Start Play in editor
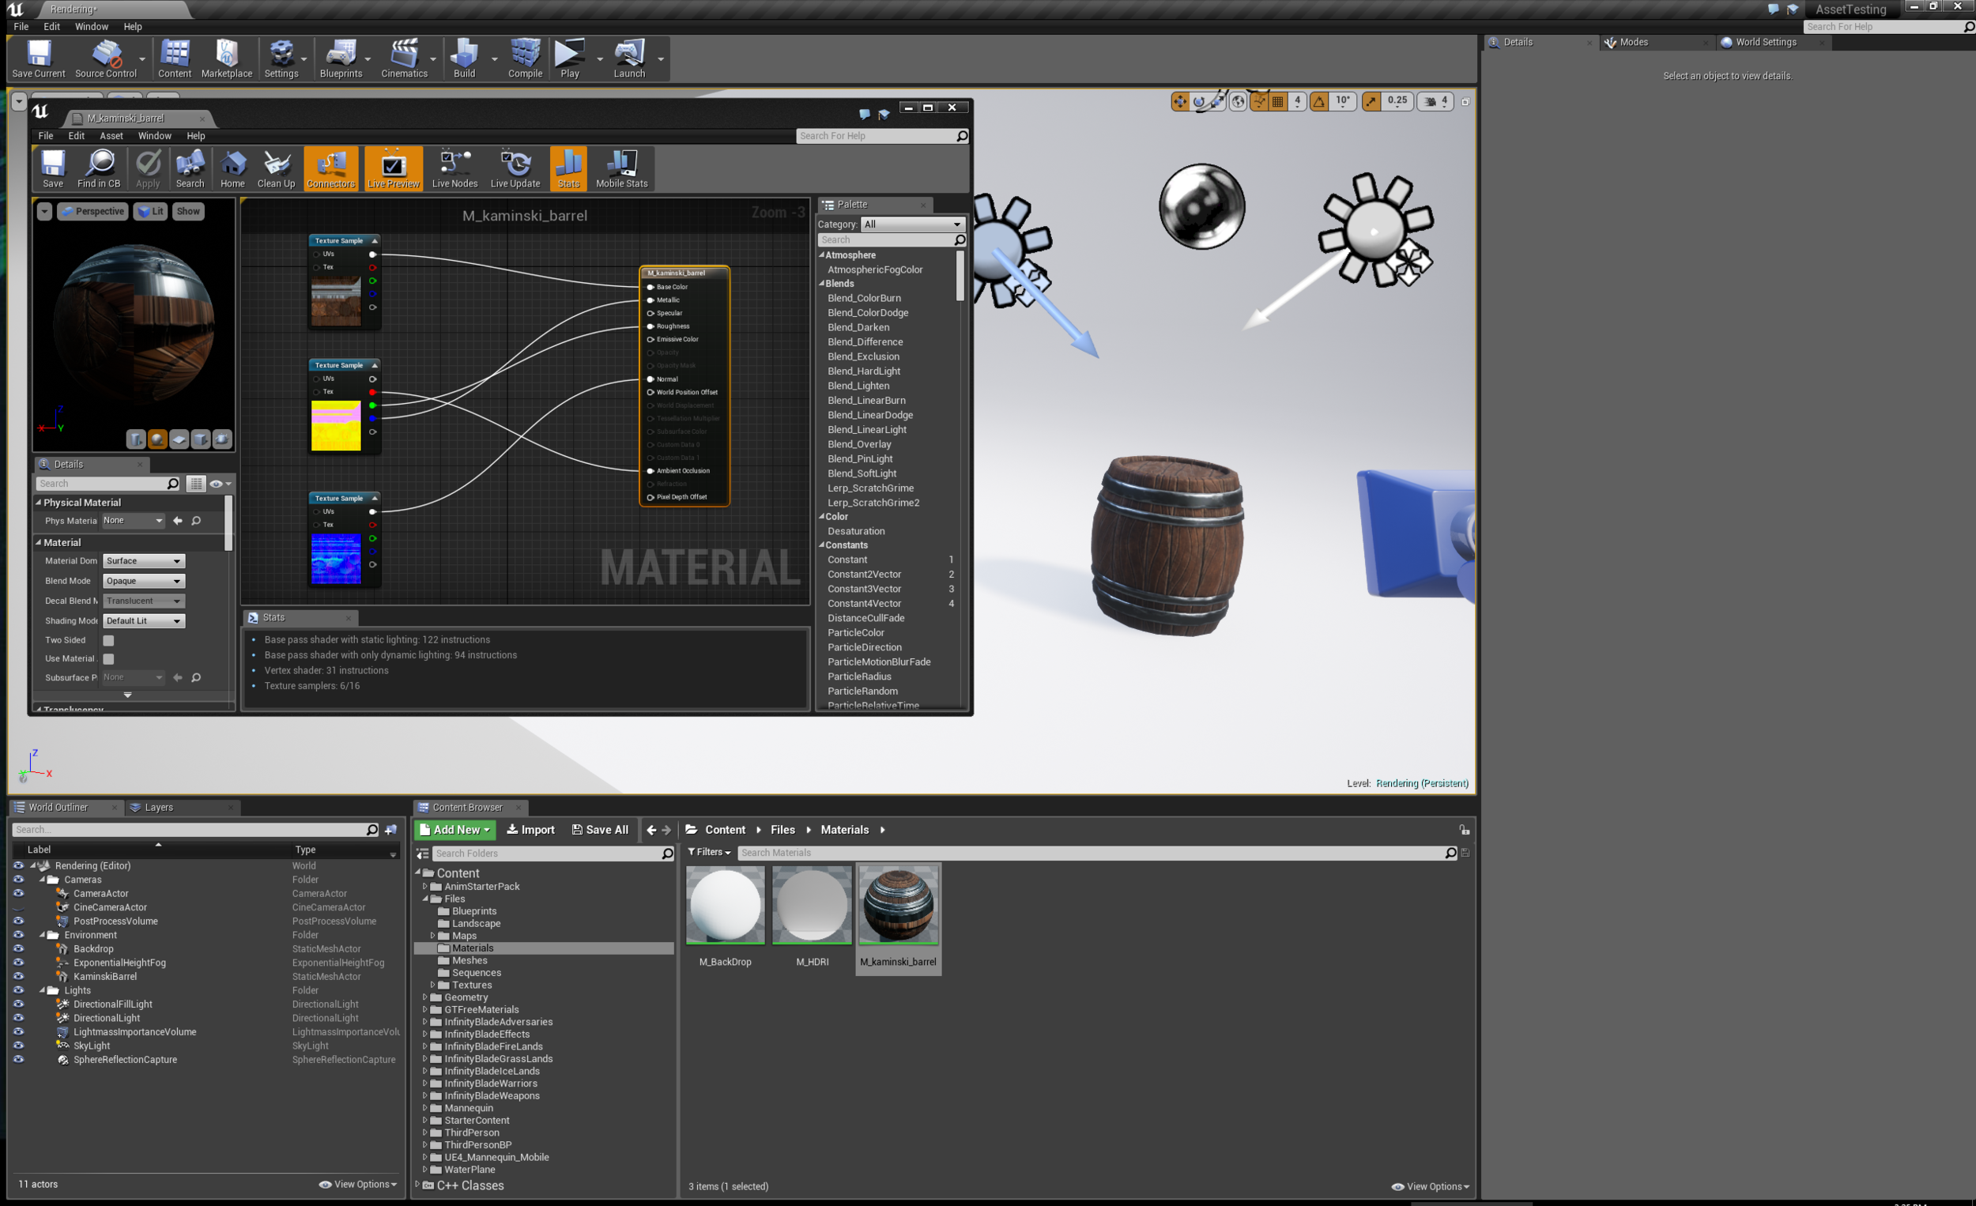 coord(569,58)
